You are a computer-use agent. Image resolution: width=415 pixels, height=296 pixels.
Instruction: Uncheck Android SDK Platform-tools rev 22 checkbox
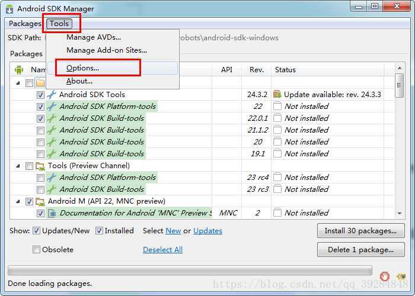40,107
